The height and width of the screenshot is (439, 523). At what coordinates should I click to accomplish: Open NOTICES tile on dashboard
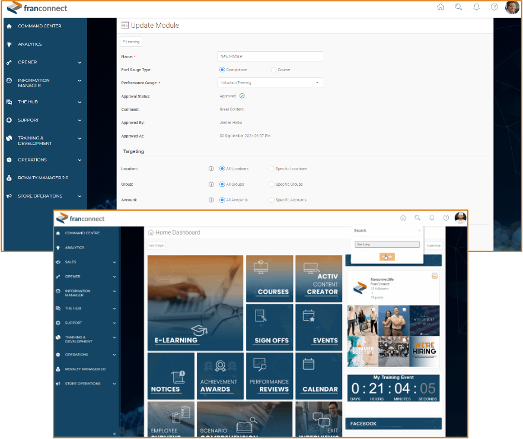coord(171,376)
